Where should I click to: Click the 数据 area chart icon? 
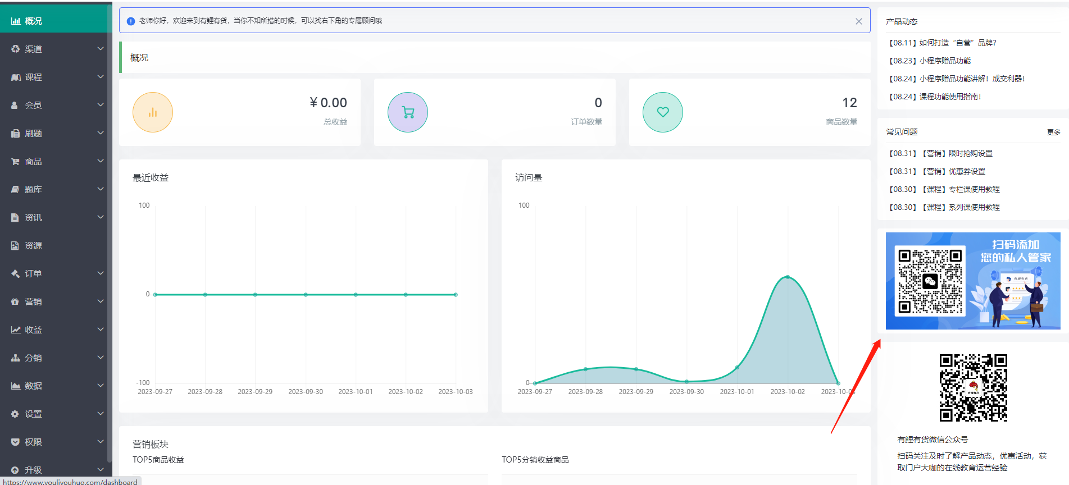(x=16, y=386)
